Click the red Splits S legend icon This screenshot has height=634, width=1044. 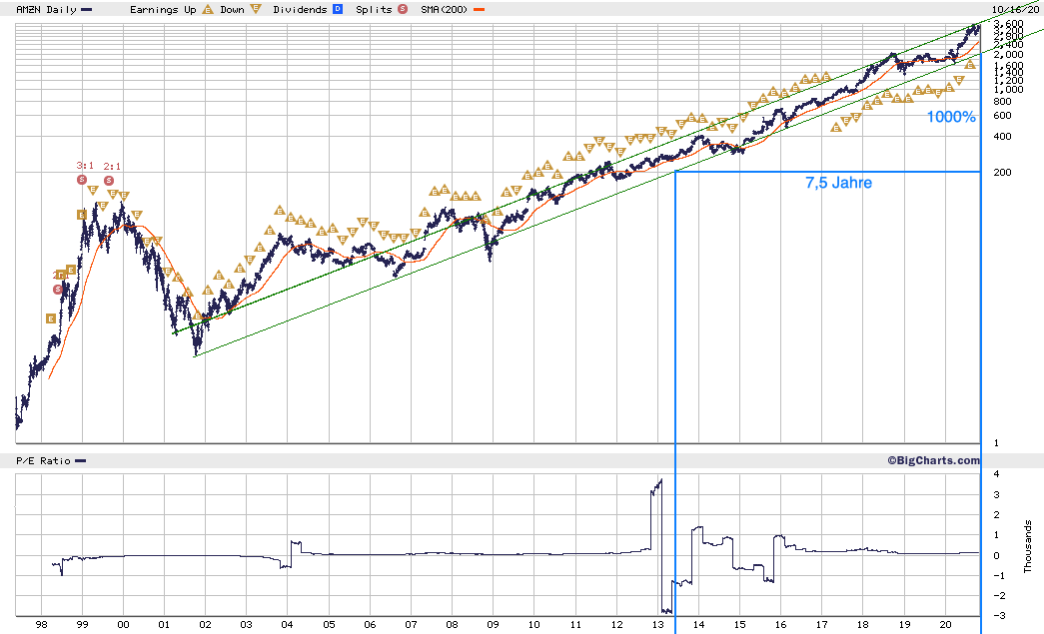pos(403,9)
